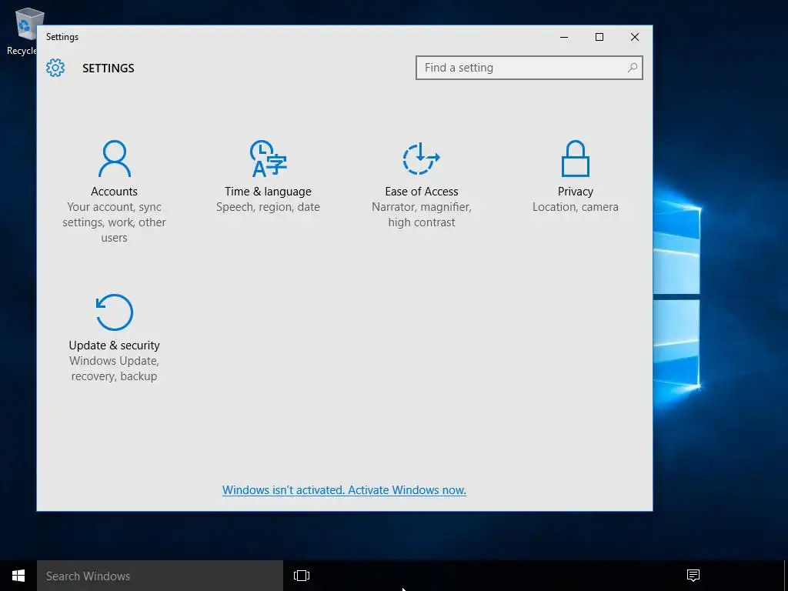Click the magnifier icon in search box
The image size is (788, 591).
click(633, 68)
